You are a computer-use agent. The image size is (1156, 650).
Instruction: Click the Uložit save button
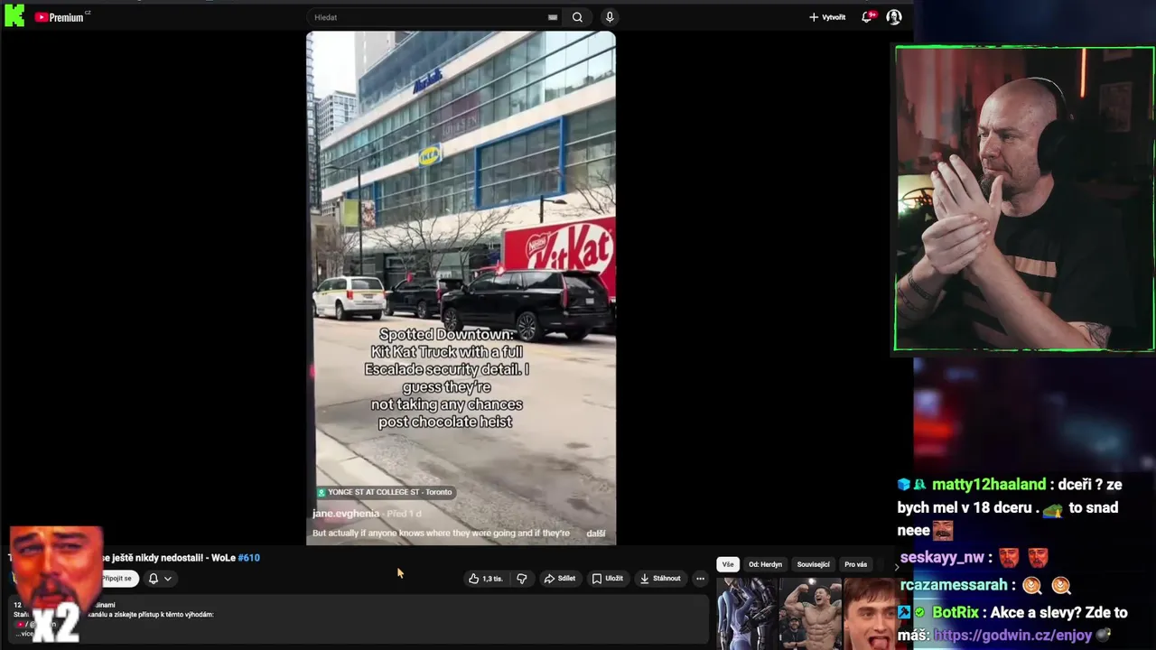(608, 579)
